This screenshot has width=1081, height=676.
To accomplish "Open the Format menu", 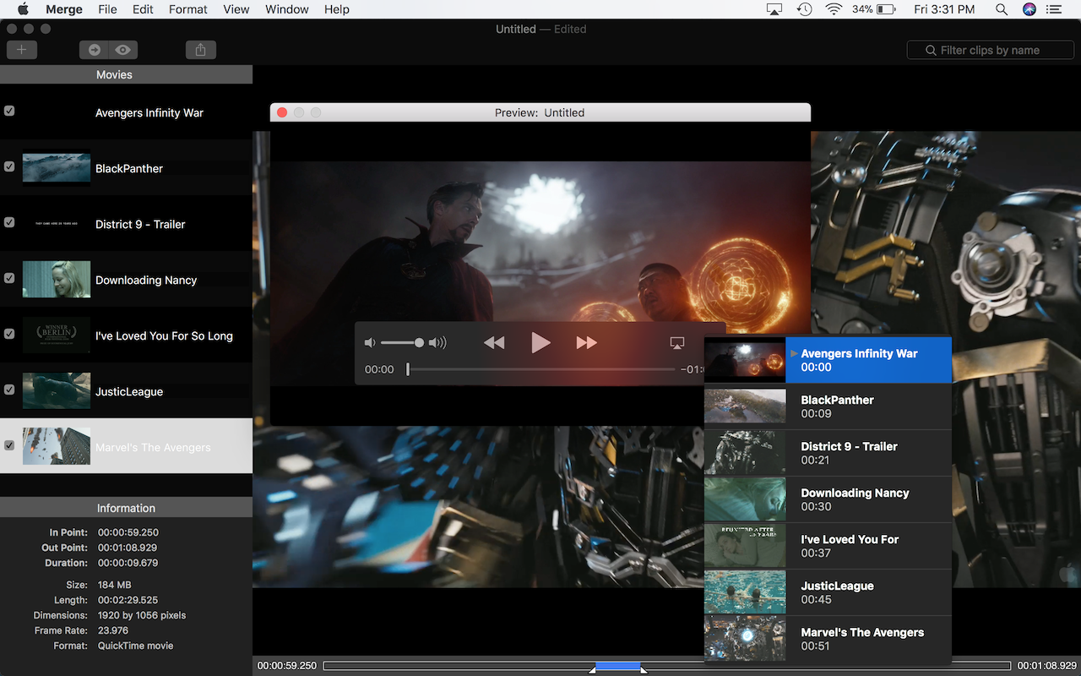I will (187, 9).
